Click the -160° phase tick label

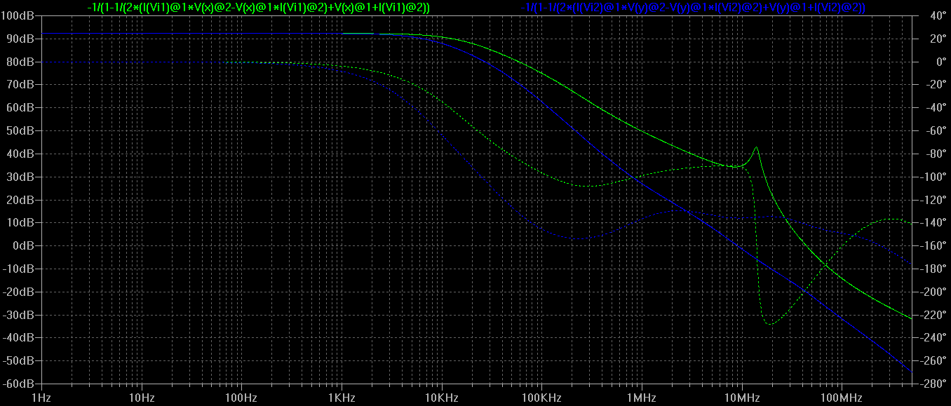point(935,245)
